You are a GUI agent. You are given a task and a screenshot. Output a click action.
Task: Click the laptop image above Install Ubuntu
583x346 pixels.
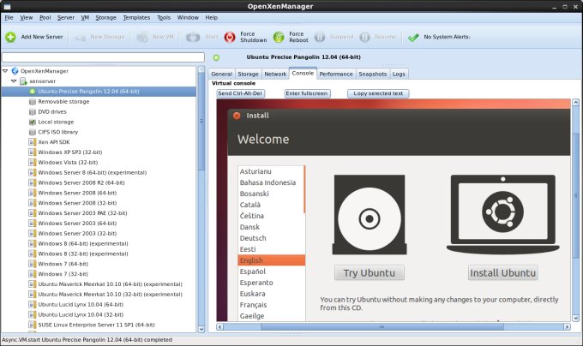pyautogui.click(x=503, y=215)
